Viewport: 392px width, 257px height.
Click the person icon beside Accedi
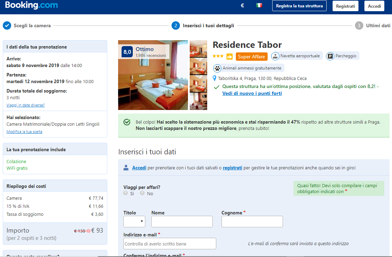[x=126, y=168]
